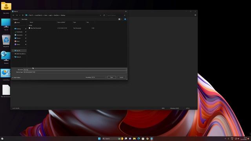251x141 pixels.
Task: Open Microsoft Store from the taskbar
Action: click(143, 139)
